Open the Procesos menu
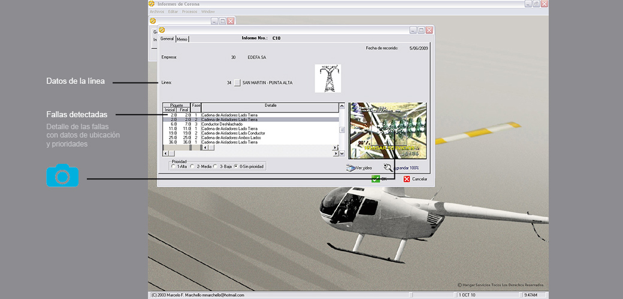The image size is (623, 299). click(189, 11)
